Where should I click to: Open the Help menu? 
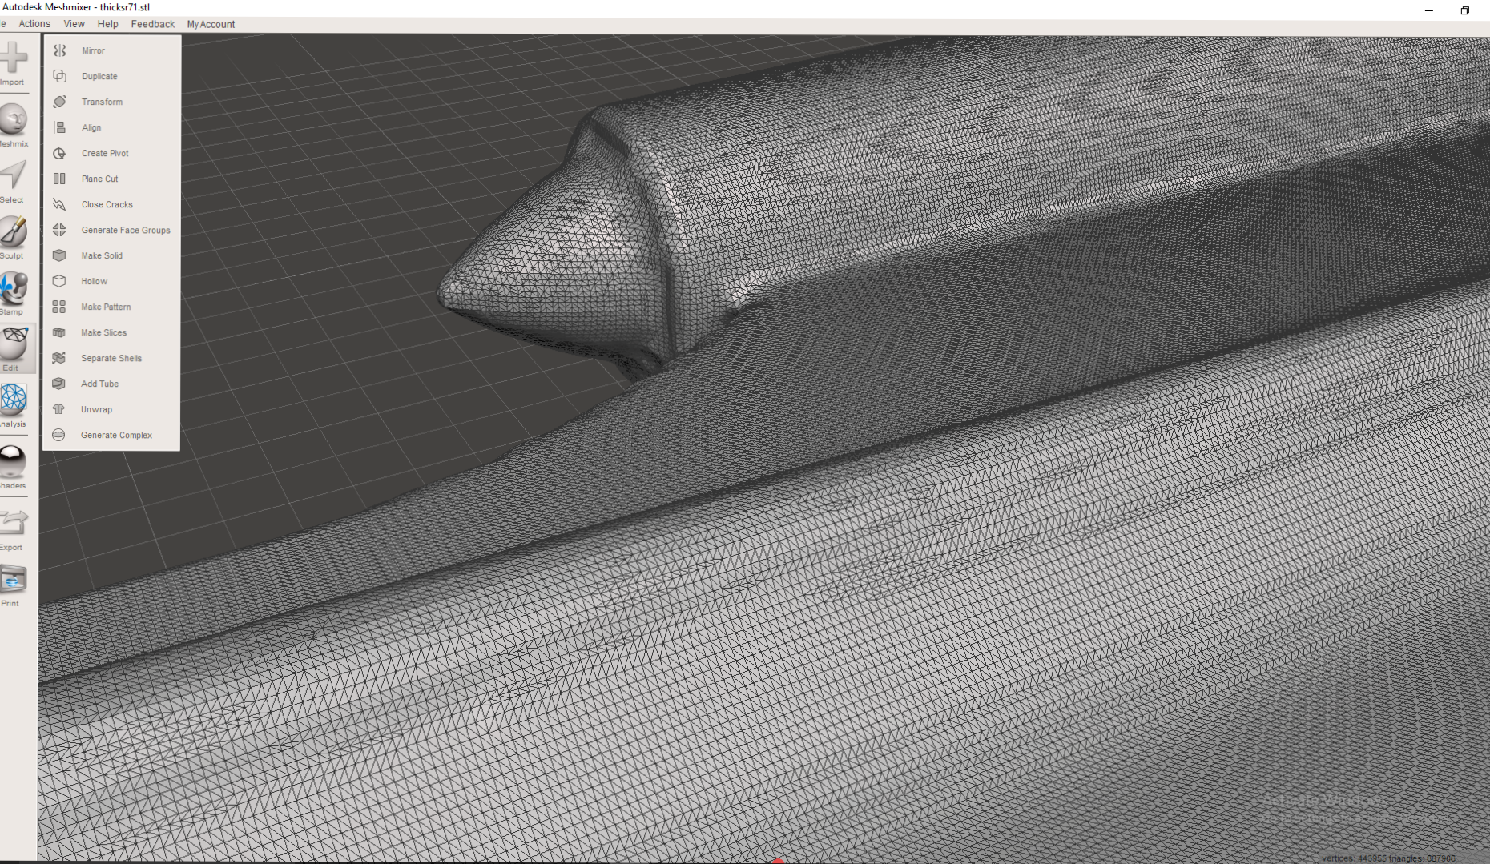(107, 24)
